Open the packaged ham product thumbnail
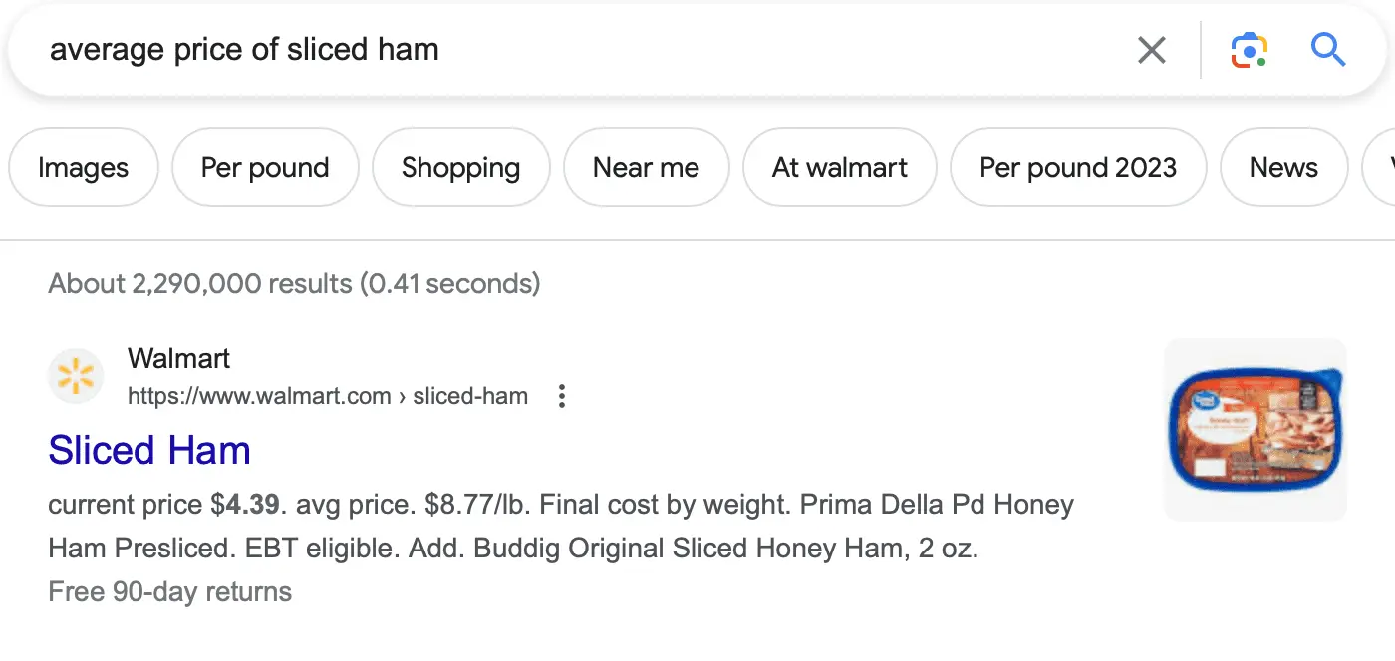The image size is (1395, 661). pyautogui.click(x=1255, y=430)
